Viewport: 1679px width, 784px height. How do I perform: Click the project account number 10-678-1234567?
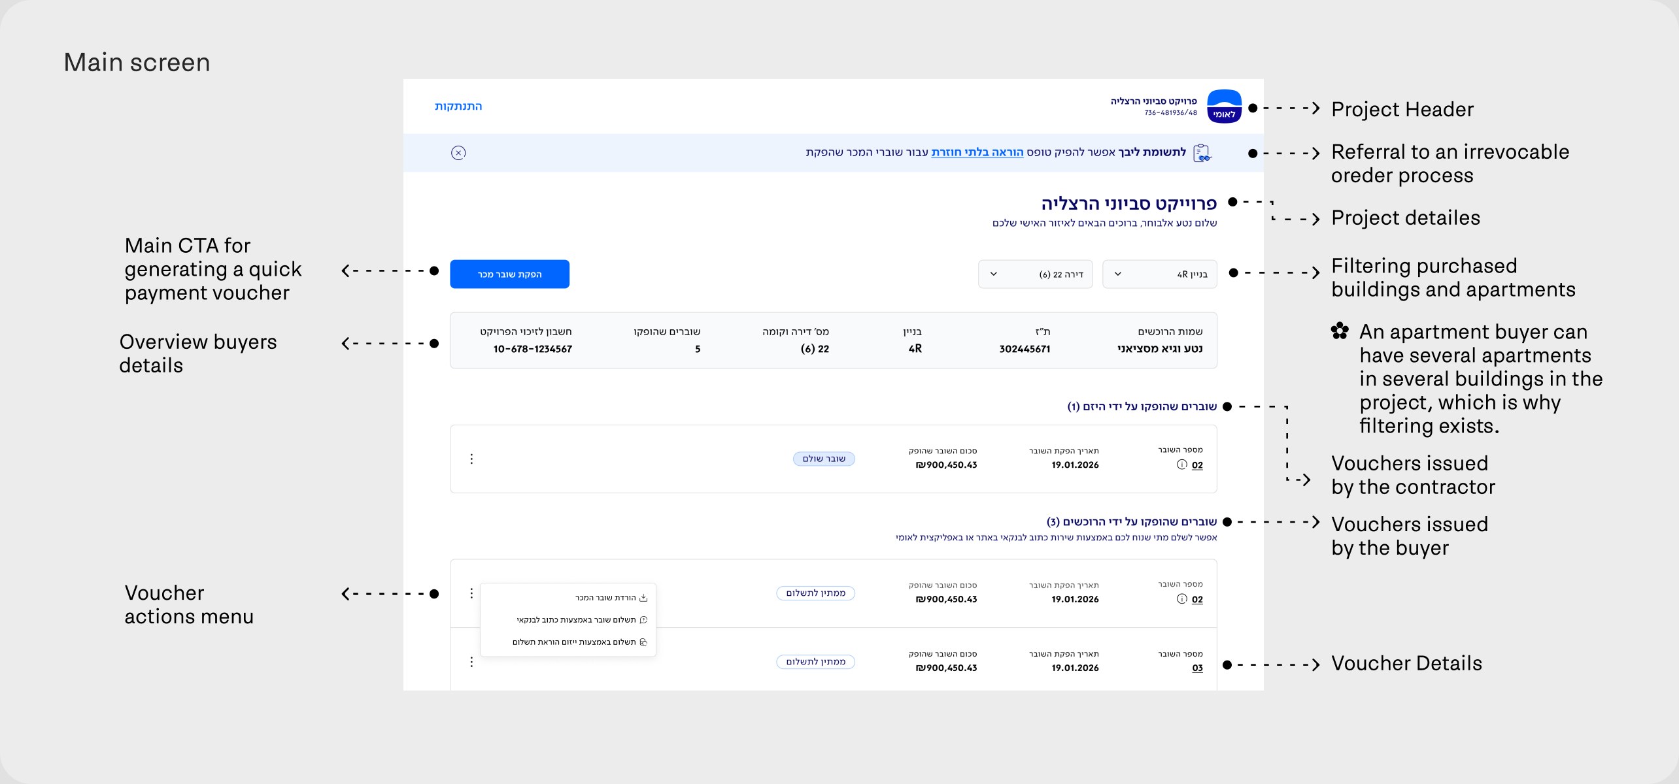532,349
